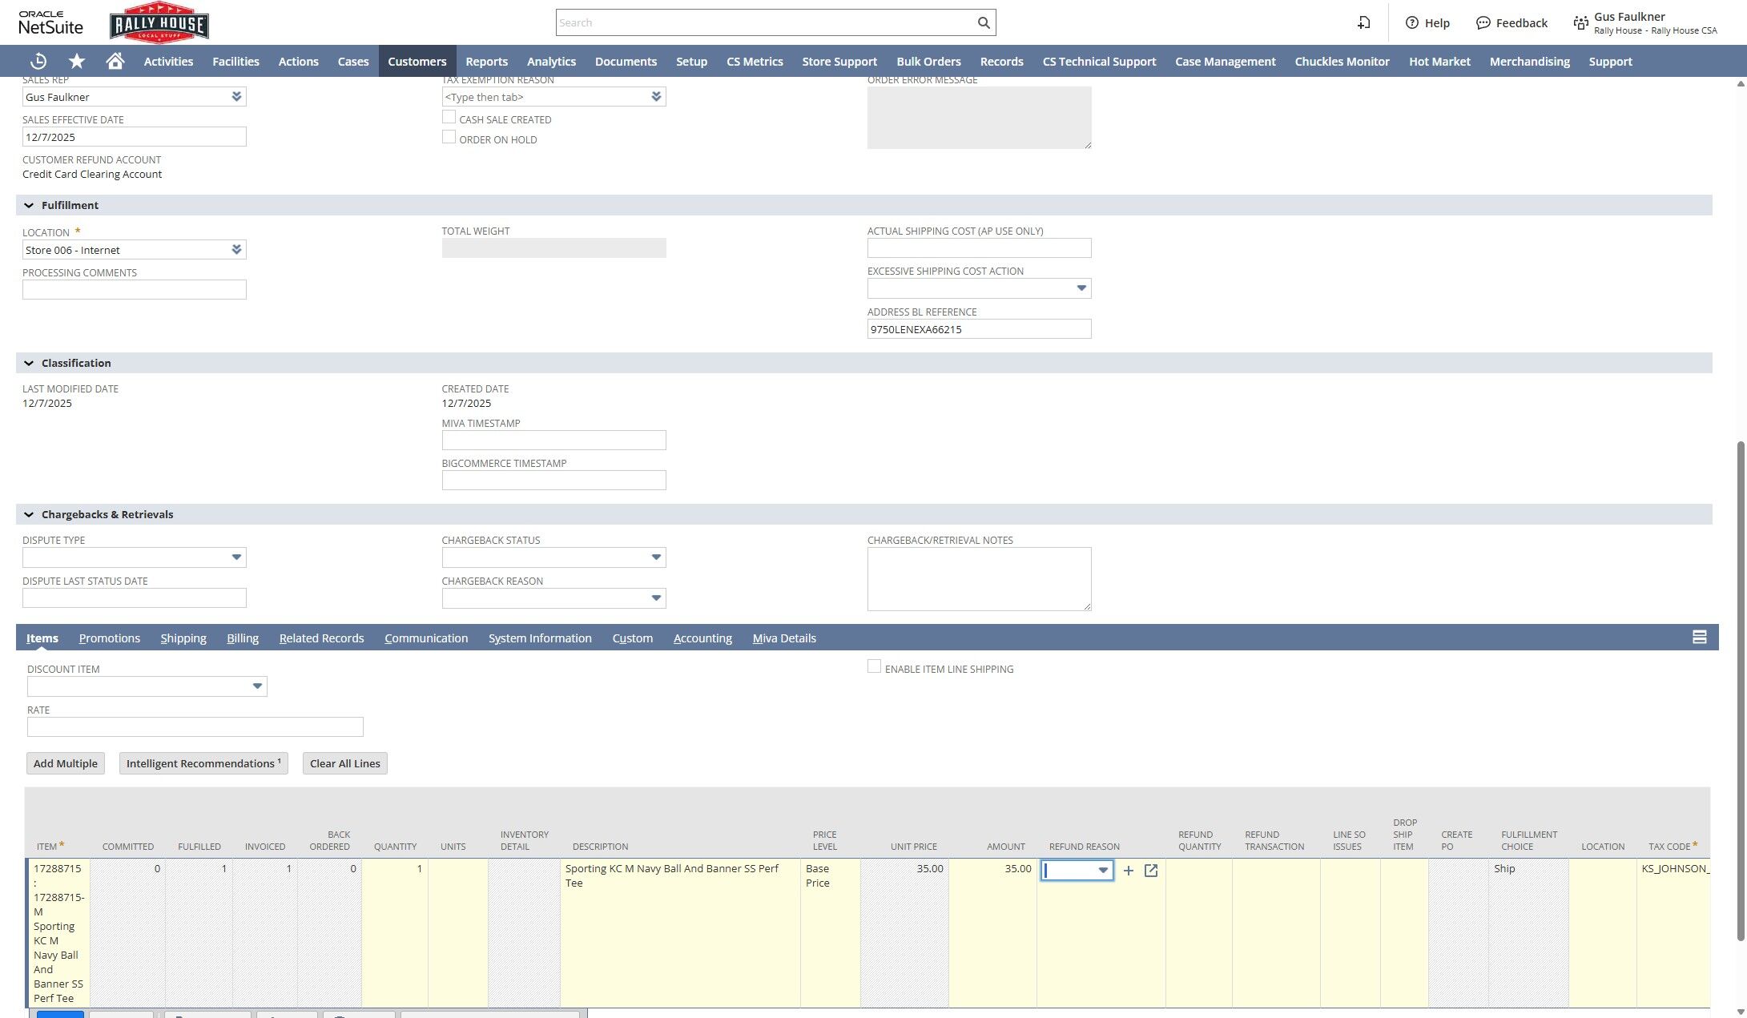Switch to the Related Records subtab
Viewport: 1747px width, 1018px height.
(x=321, y=638)
